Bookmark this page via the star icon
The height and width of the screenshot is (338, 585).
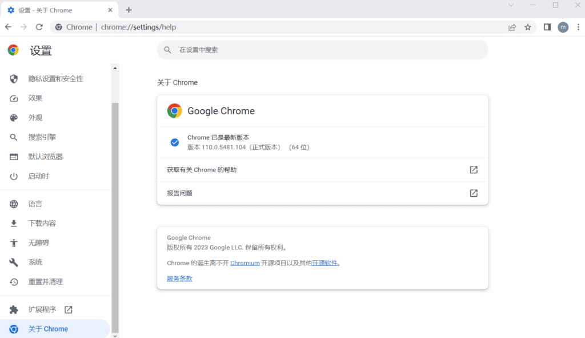(527, 27)
